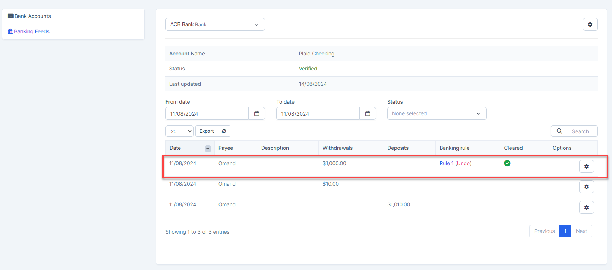This screenshot has height=270, width=612.
Task: Open options gear for the $10.00 withdrawal
Action: (586, 187)
